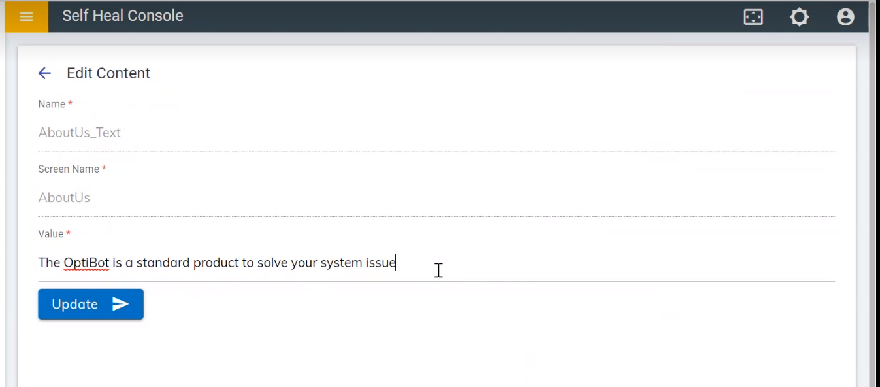Screen dimensions: 880x387
Task: Focus the Name field containing AboutUs_Text
Action: (x=436, y=133)
